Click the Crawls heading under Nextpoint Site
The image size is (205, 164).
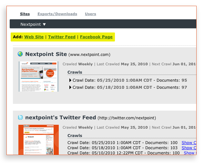tap(75, 72)
